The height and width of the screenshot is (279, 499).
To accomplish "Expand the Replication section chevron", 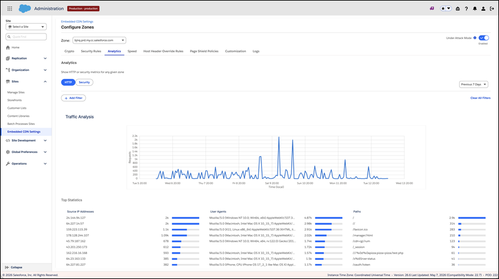I will click(x=45, y=58).
